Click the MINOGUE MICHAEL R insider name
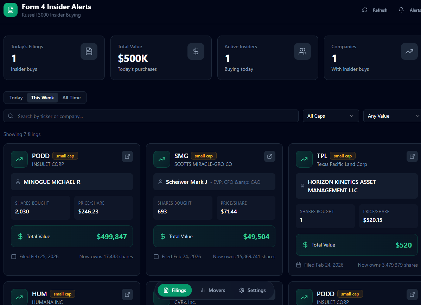The image size is (421, 305). pyautogui.click(x=52, y=182)
